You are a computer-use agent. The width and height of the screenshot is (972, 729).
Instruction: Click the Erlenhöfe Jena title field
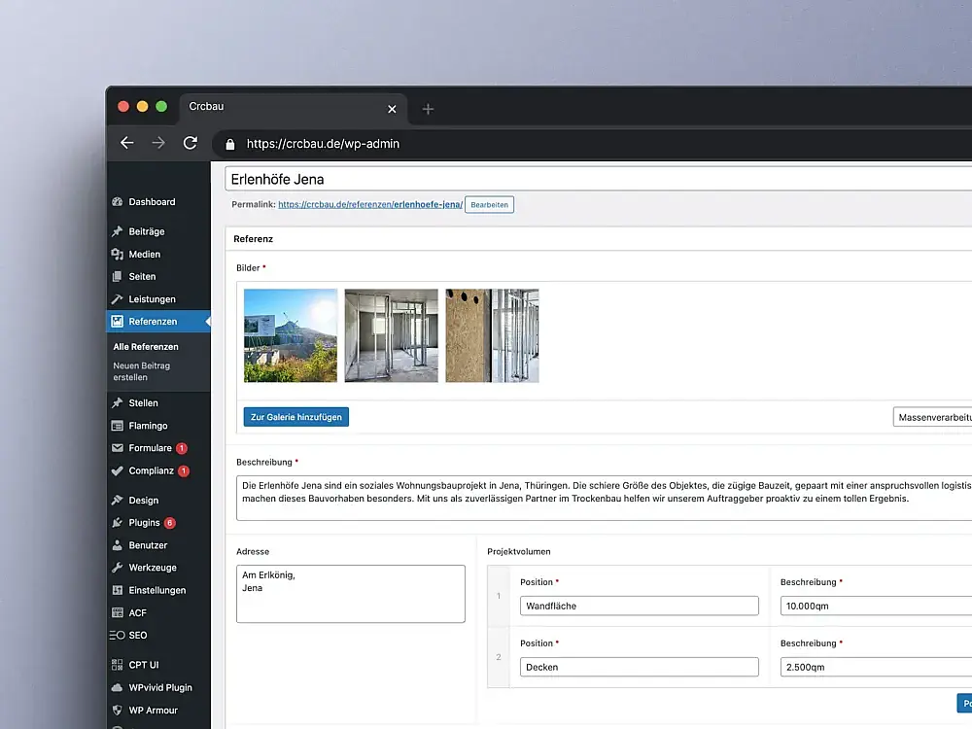[598, 179]
